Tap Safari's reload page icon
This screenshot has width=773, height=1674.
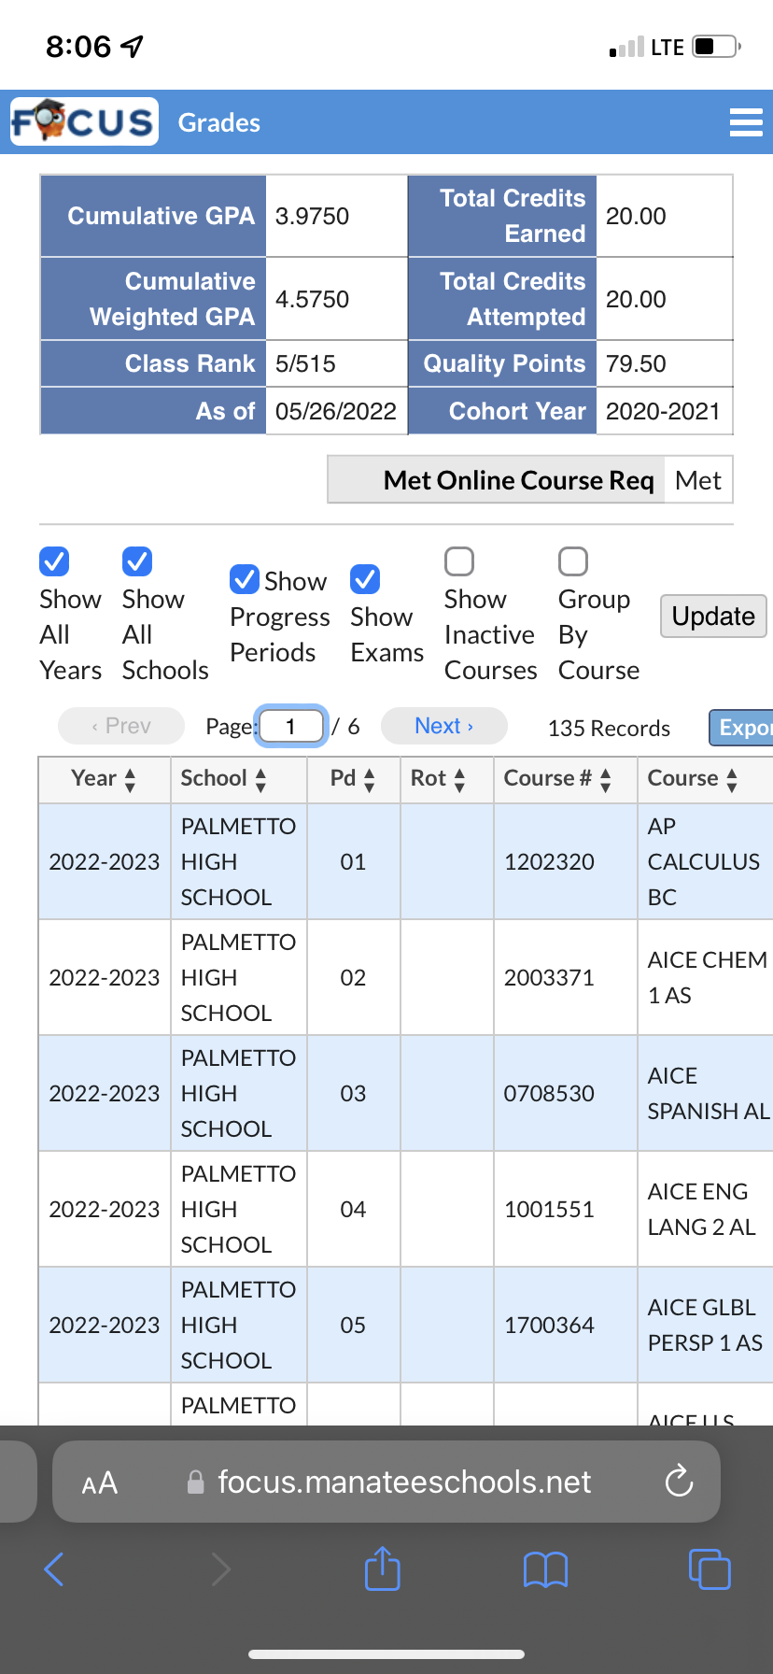[679, 1481]
